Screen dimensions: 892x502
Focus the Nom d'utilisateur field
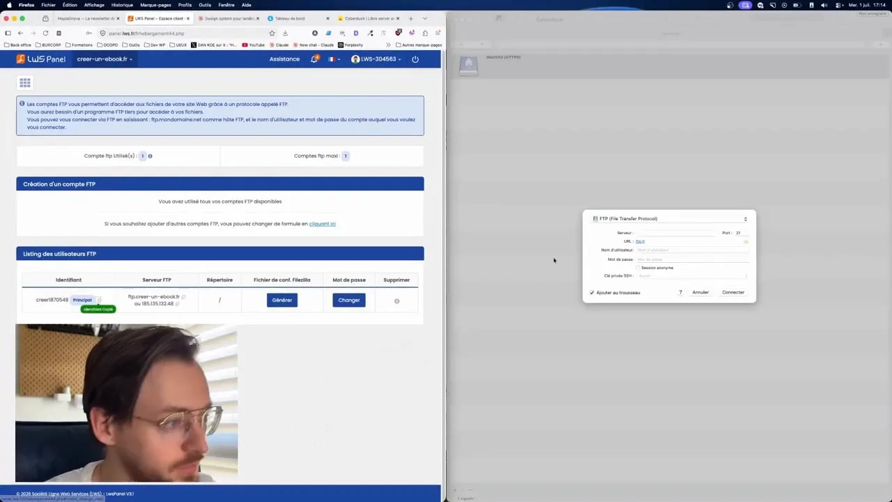point(693,250)
